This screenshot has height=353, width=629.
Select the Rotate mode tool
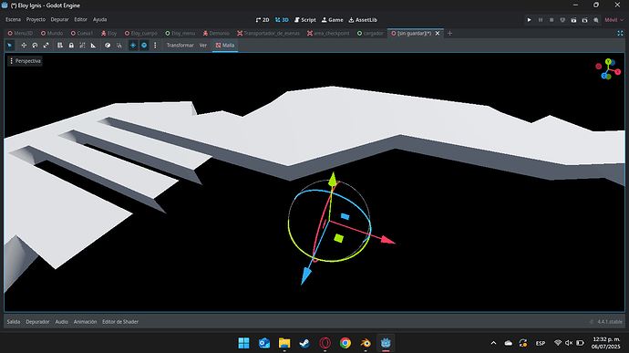coord(35,46)
